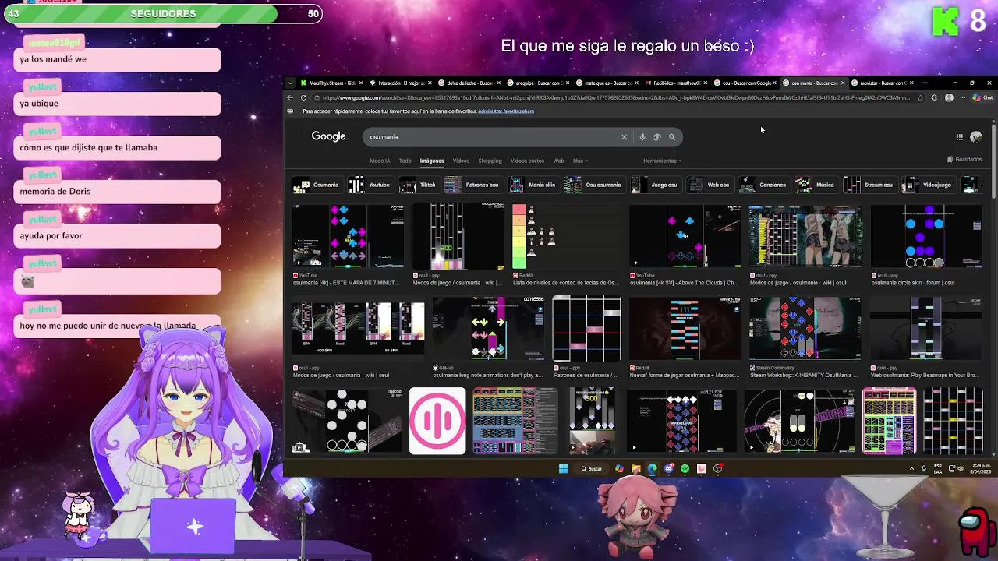Image resolution: width=998 pixels, height=561 pixels.
Task: Submit search using the magnifier icon
Action: [672, 137]
